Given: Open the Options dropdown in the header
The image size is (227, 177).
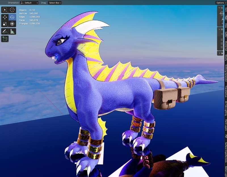Looking at the screenshot, I should pyautogui.click(x=221, y=3).
